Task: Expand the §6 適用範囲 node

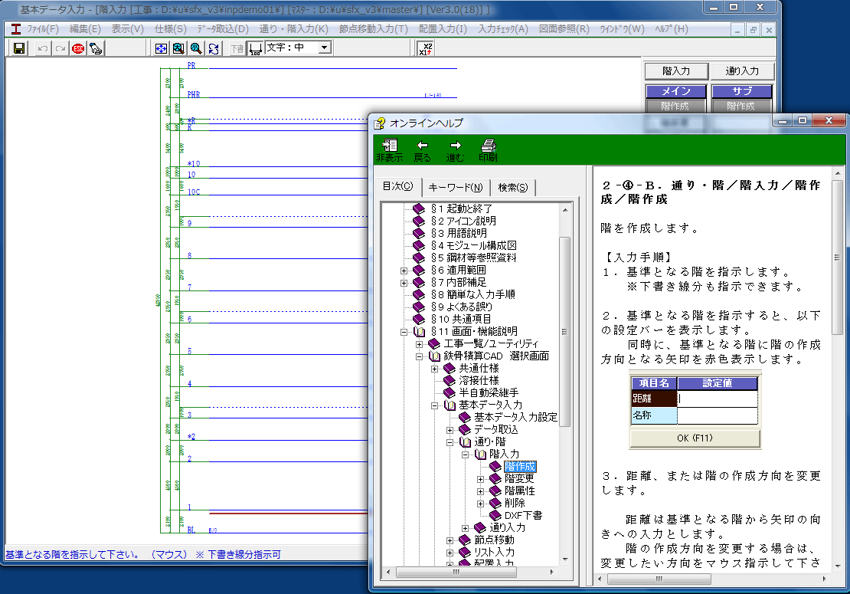Action: [404, 271]
